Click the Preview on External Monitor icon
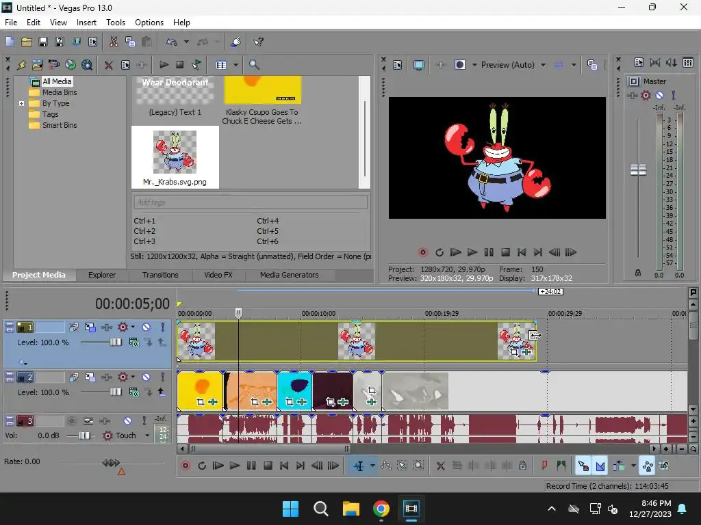This screenshot has width=701, height=525. coord(418,65)
